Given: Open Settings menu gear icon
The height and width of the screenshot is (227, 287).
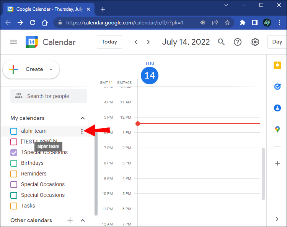Looking at the screenshot, I should [x=255, y=42].
